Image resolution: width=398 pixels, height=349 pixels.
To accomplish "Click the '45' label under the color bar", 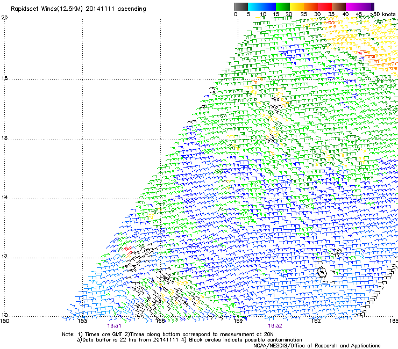I will point(359,14).
